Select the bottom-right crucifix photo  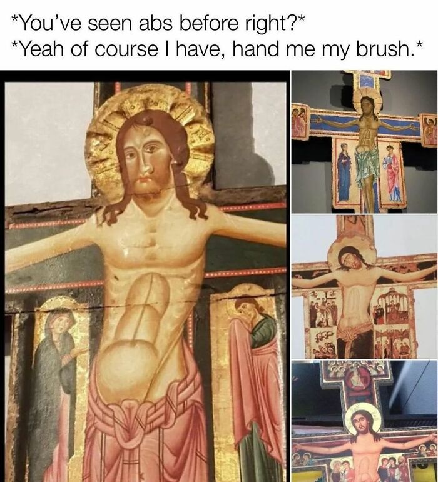[x=365, y=421]
